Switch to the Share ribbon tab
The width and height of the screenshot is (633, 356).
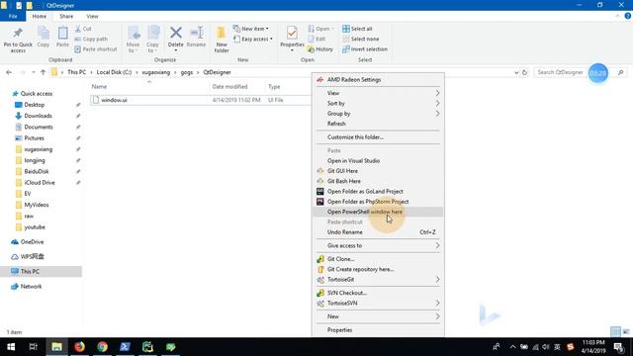pyautogui.click(x=66, y=16)
